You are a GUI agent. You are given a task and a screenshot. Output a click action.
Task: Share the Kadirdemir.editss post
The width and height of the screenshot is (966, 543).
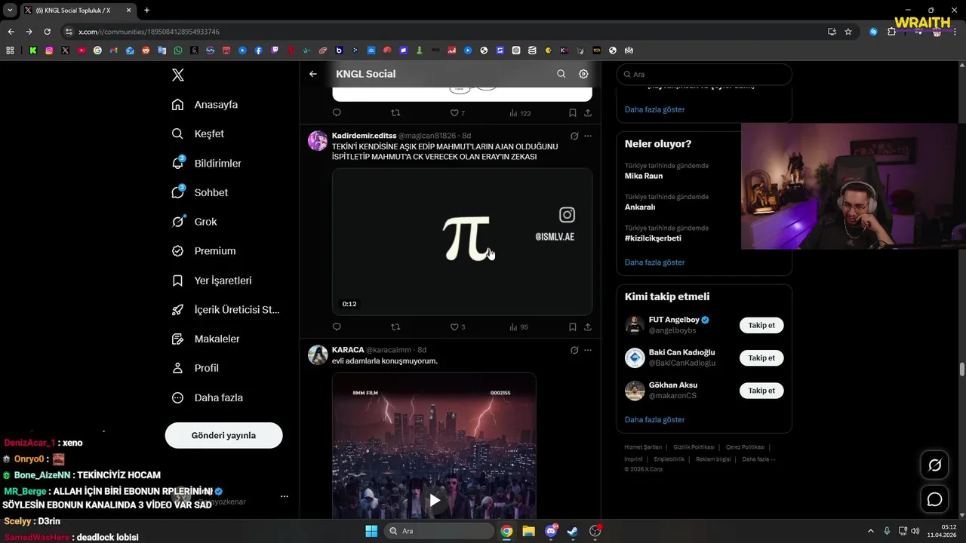click(x=588, y=327)
